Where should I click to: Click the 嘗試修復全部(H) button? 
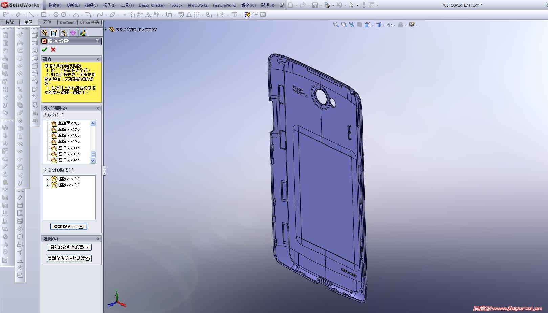coord(69,226)
